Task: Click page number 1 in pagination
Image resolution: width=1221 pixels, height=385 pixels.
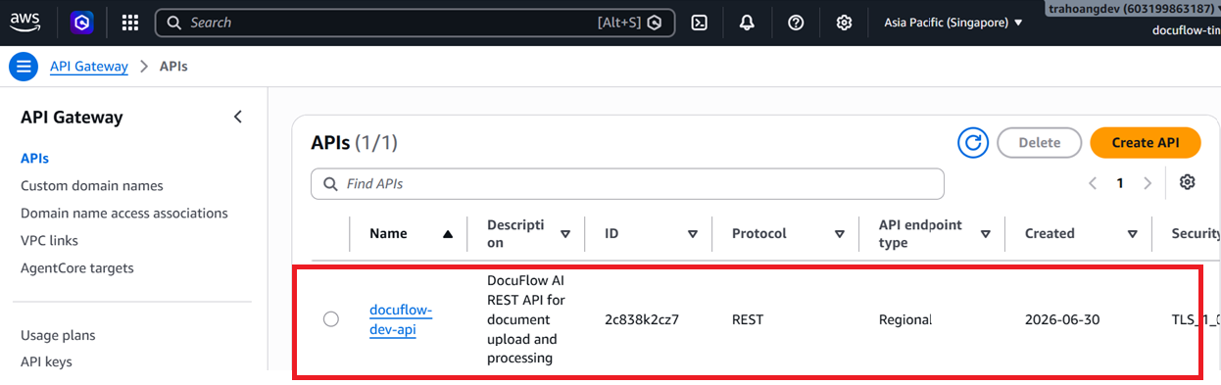Action: (x=1120, y=183)
